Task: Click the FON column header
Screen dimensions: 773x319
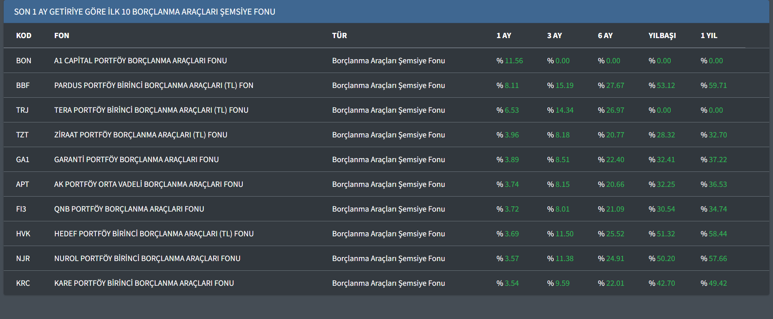Action: tap(62, 36)
